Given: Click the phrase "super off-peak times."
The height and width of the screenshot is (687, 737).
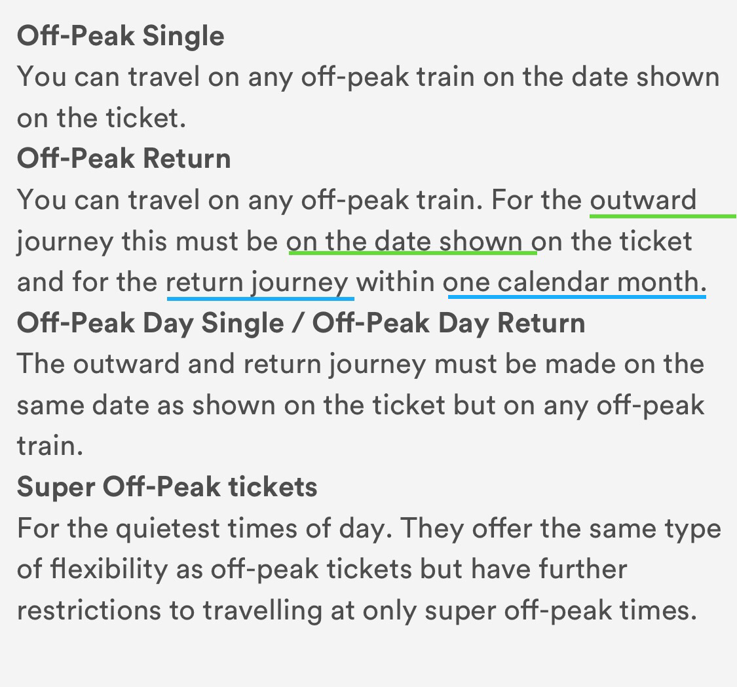Looking at the screenshot, I should [x=560, y=610].
